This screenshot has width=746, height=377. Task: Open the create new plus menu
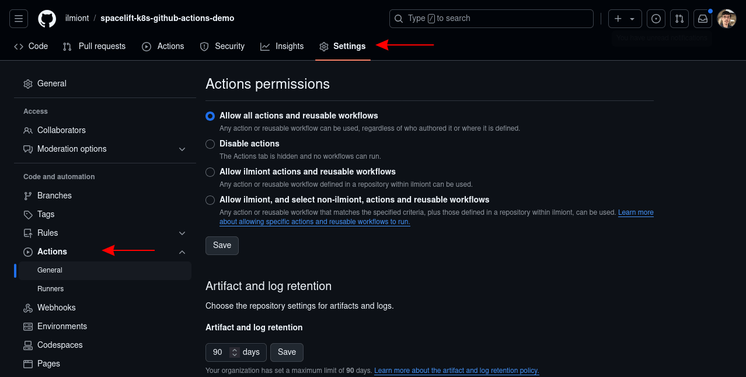[625, 19]
